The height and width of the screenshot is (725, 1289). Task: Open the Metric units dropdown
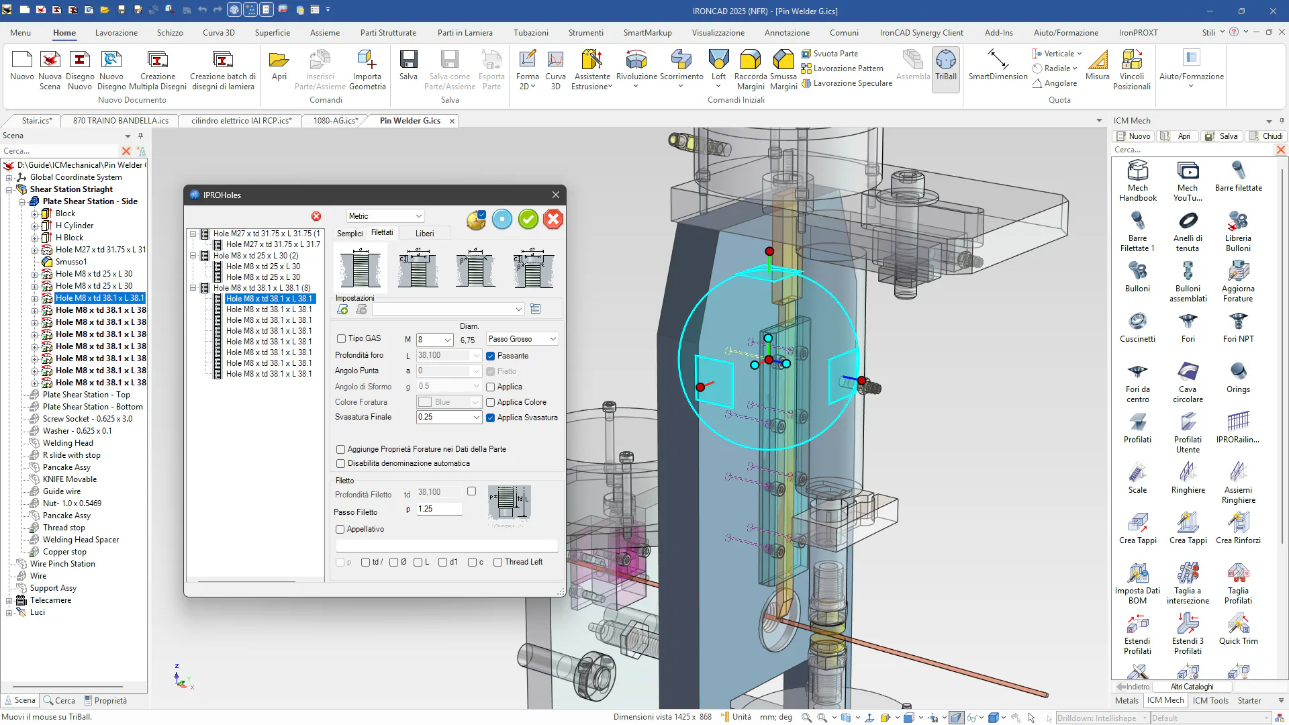385,216
